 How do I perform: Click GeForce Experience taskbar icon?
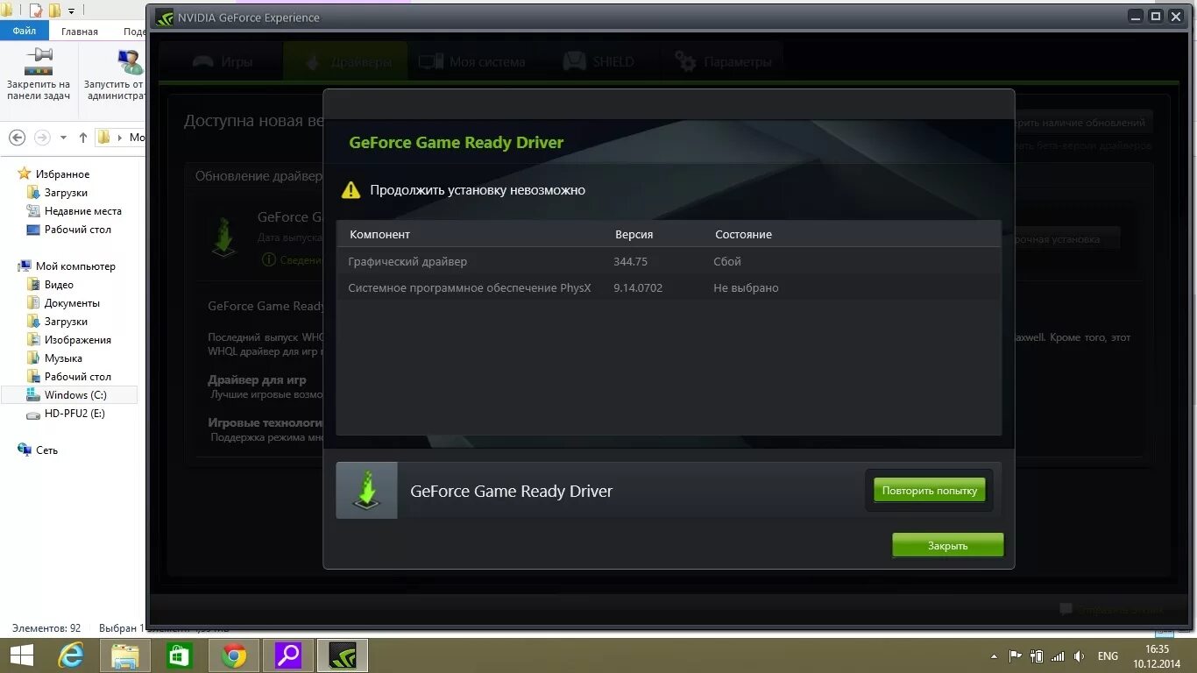point(343,655)
